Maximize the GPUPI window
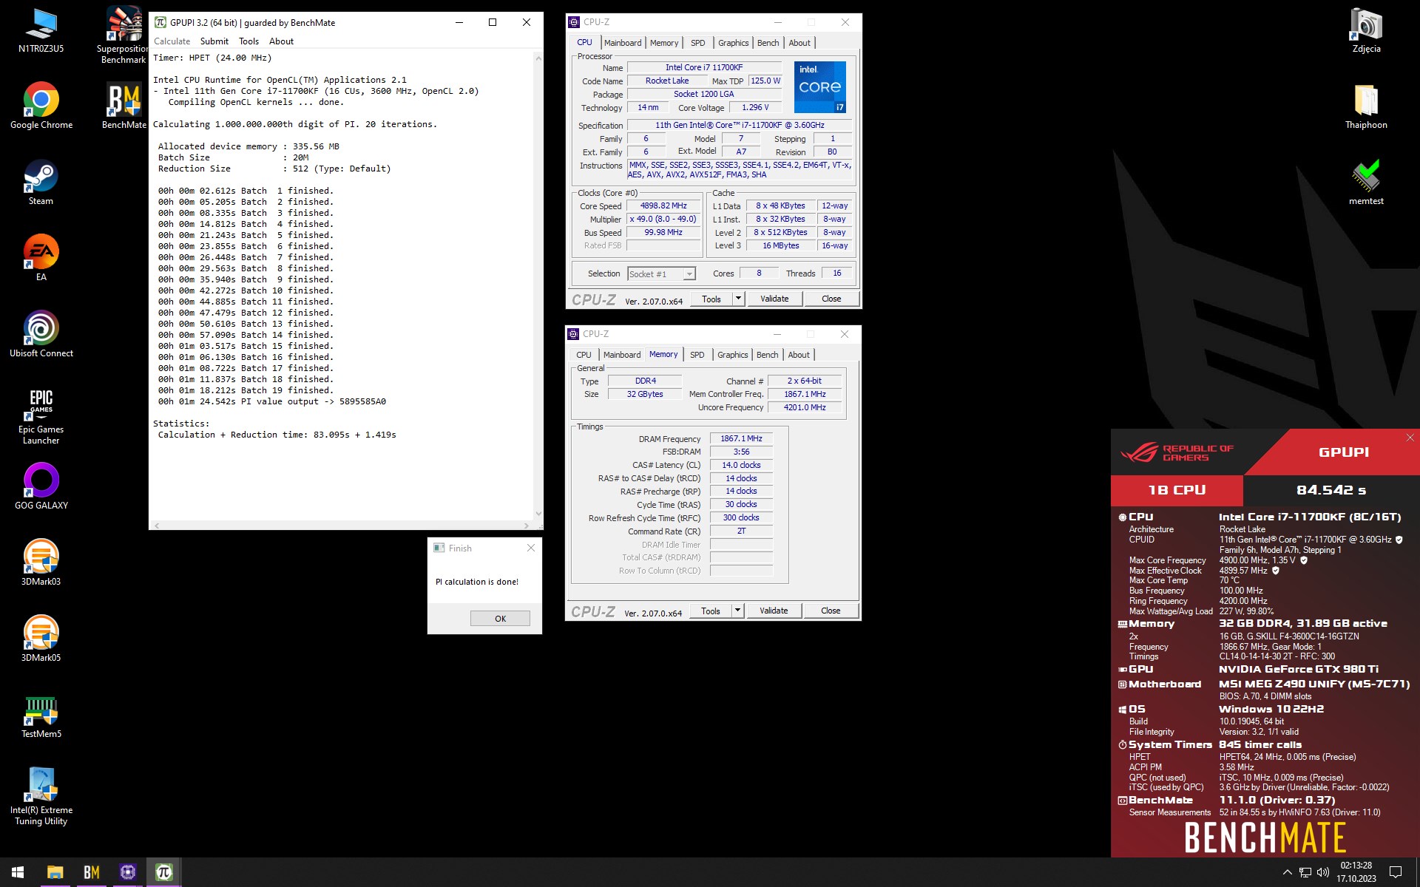The height and width of the screenshot is (887, 1420). coord(493,22)
